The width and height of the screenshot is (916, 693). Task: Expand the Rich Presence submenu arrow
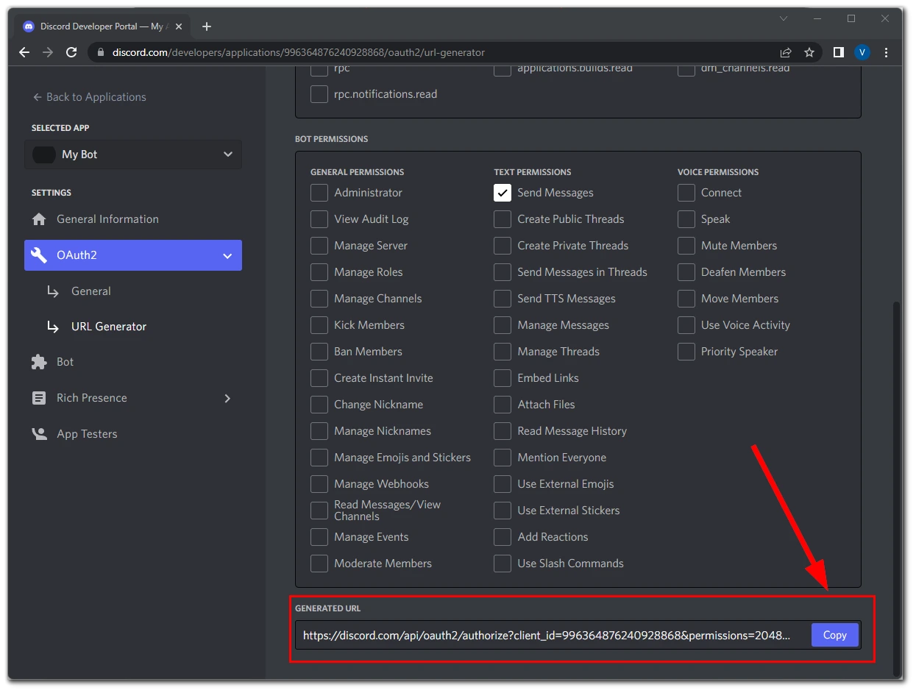pyautogui.click(x=227, y=397)
